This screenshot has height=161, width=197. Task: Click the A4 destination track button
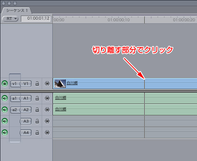tap(26, 133)
